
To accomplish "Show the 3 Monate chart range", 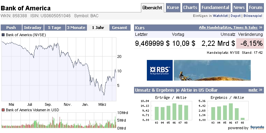I will coord(76,28).
